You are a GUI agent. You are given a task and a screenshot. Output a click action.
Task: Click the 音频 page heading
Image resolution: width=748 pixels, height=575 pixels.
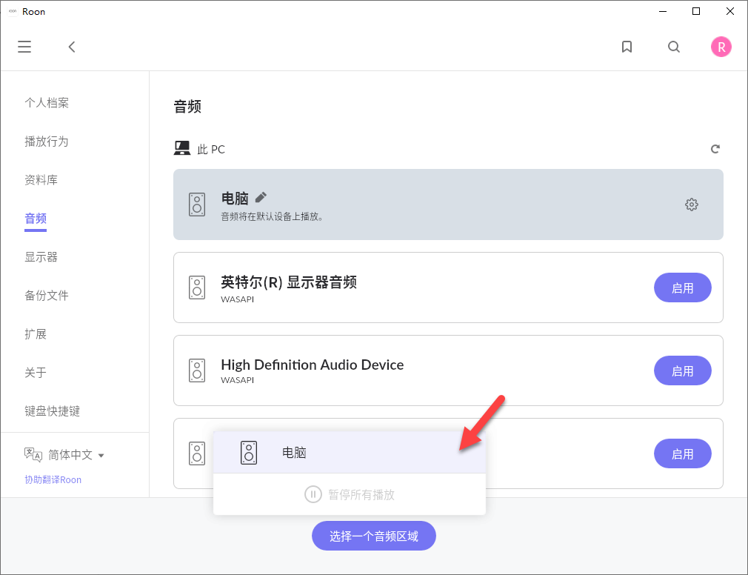pyautogui.click(x=187, y=106)
